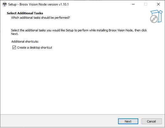Close the setup wizard with the X
The width and height of the screenshot is (165, 128).
coord(158,4)
